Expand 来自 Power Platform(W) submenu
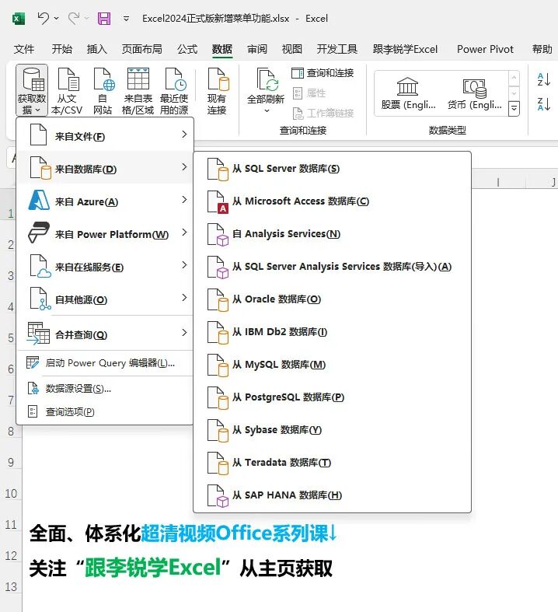Image resolution: width=558 pixels, height=612 pixels. pos(105,233)
